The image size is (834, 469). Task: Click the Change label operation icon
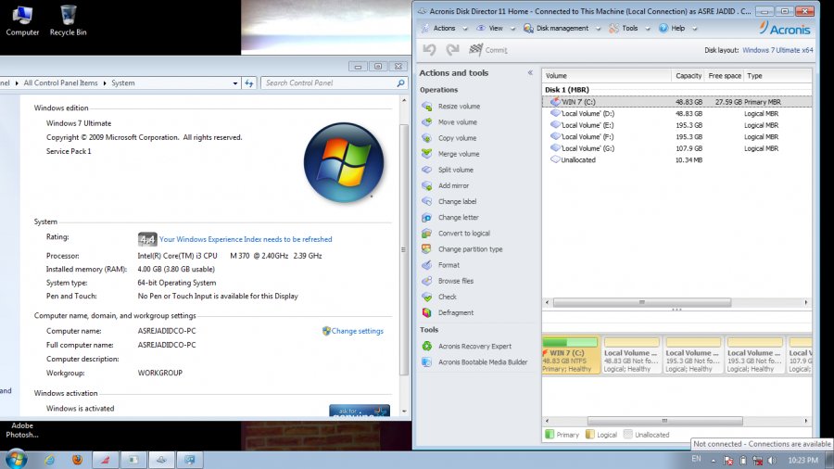click(x=426, y=201)
